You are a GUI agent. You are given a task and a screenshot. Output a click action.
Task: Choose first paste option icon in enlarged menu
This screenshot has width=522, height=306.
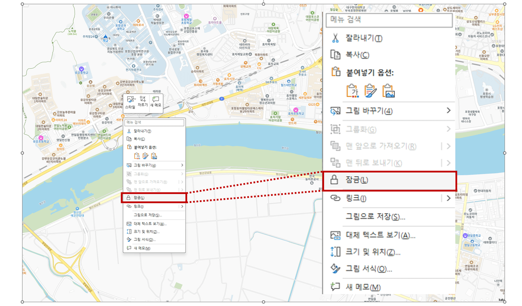coord(352,91)
